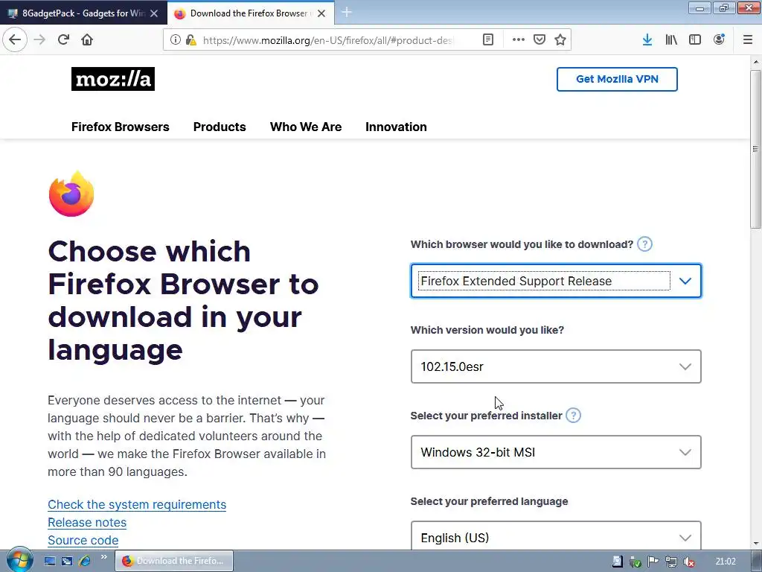Select the Download the Firefox Browser tab
762x572 pixels.
pos(250,13)
